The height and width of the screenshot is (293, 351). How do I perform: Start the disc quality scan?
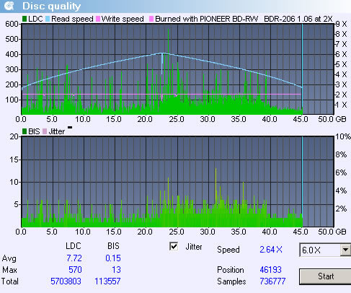pyautogui.click(x=326, y=276)
